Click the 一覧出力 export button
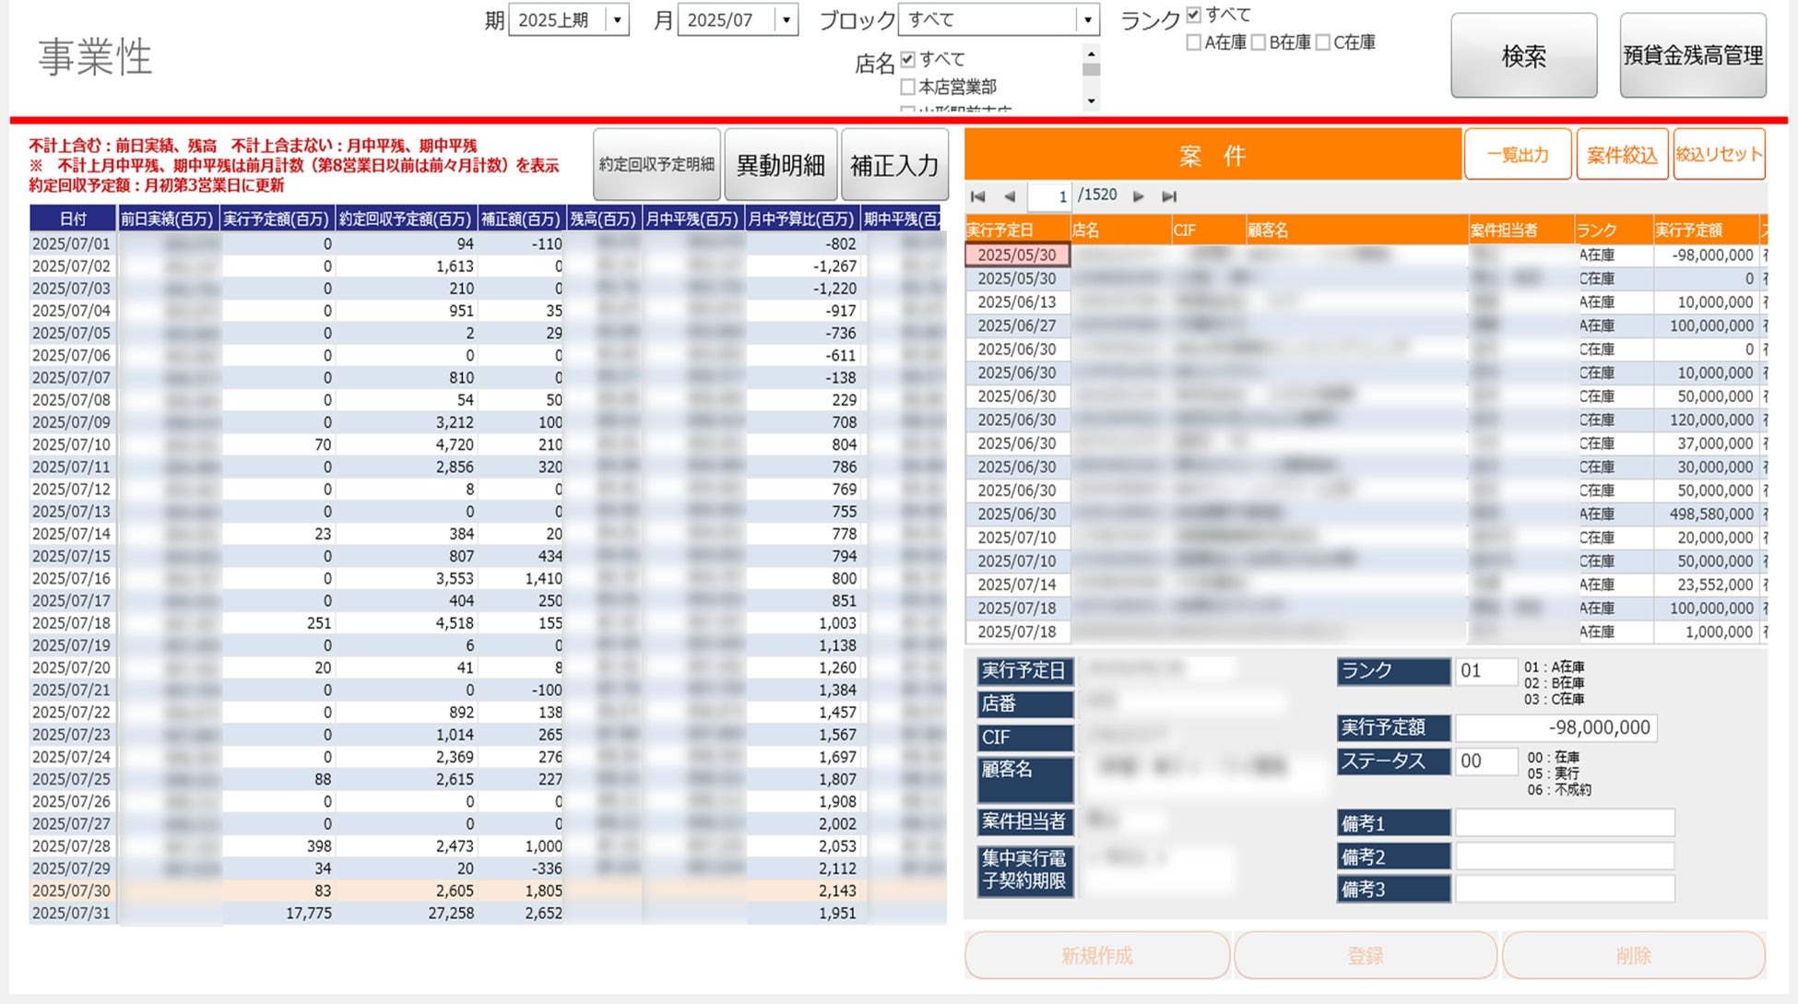The height and width of the screenshot is (1004, 1798). (1518, 154)
